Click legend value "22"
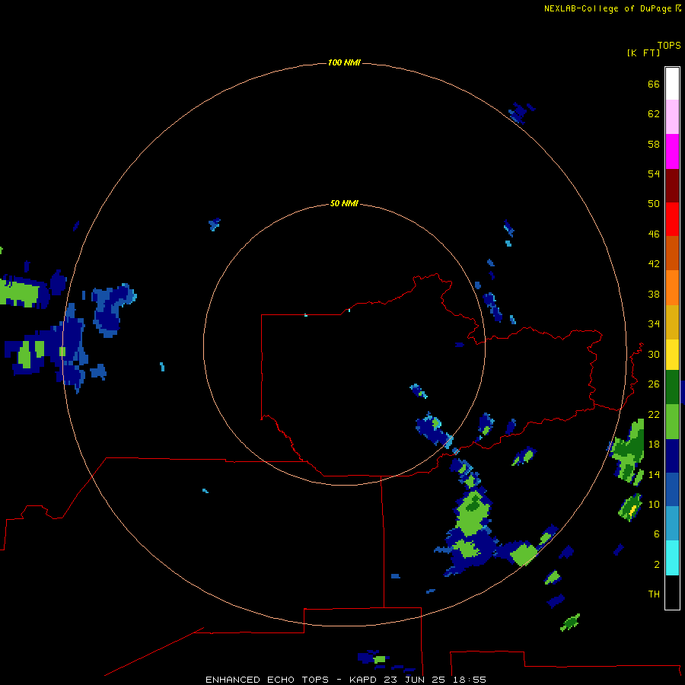Screen dimensions: 685x685 click(654, 414)
